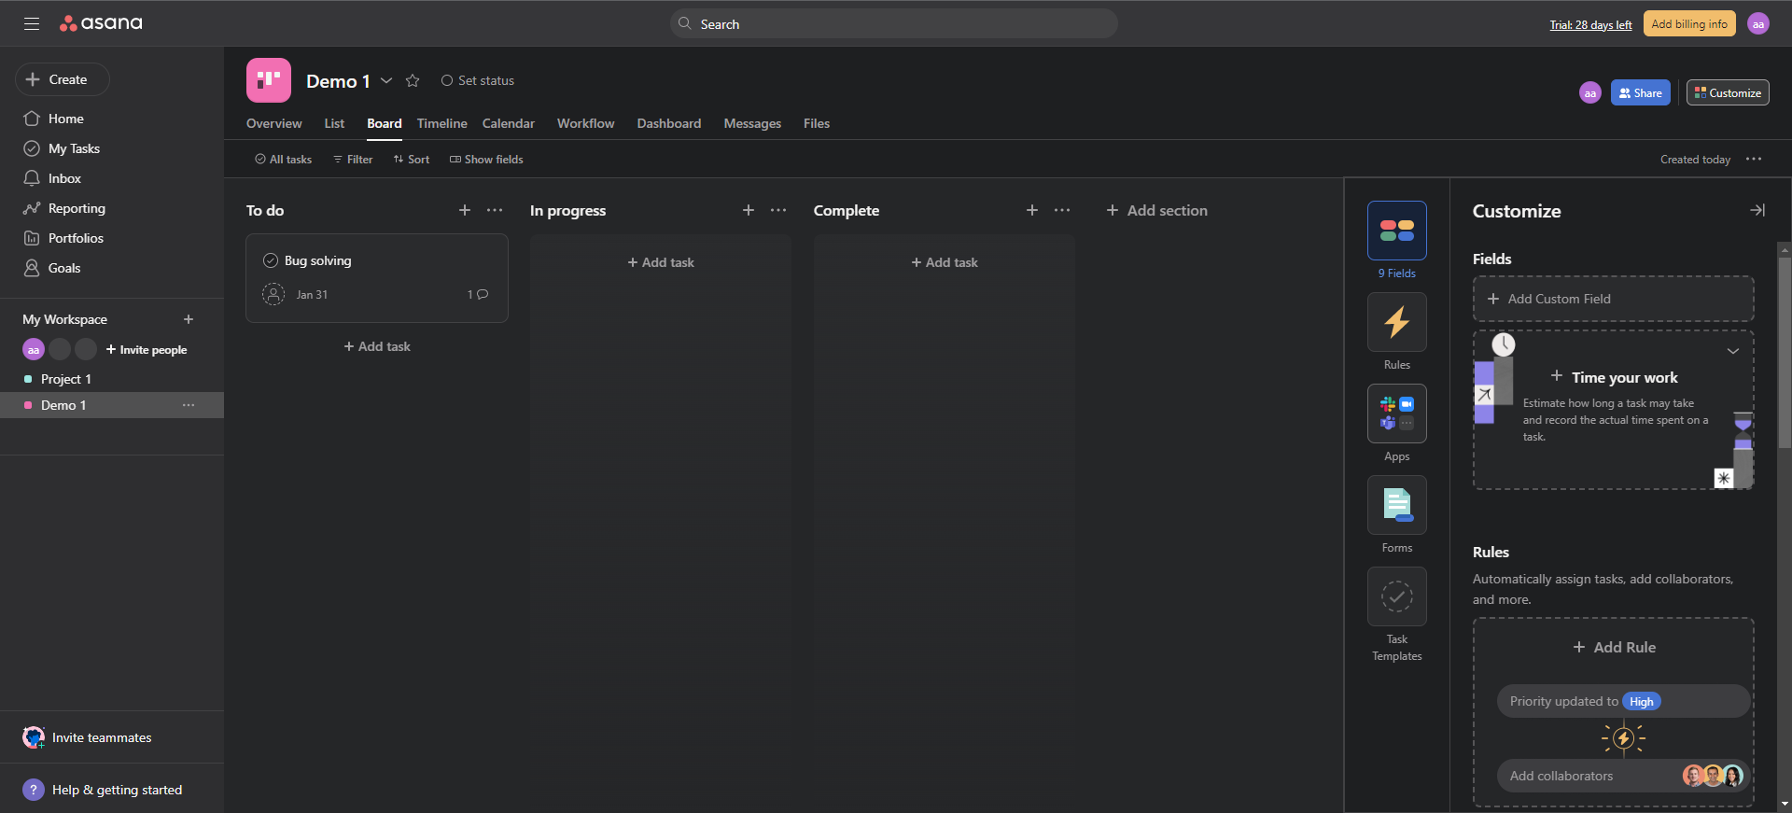Click the Share button

pos(1640,93)
